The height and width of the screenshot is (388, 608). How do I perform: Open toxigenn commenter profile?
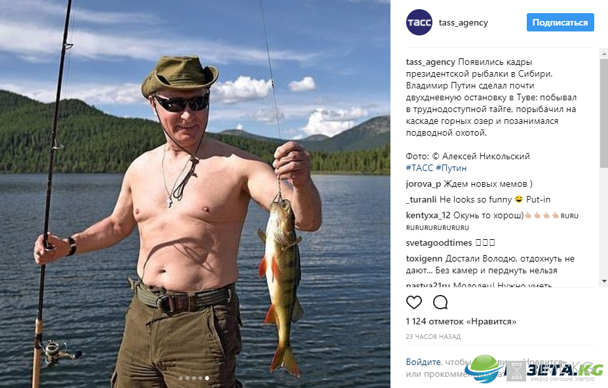click(424, 258)
